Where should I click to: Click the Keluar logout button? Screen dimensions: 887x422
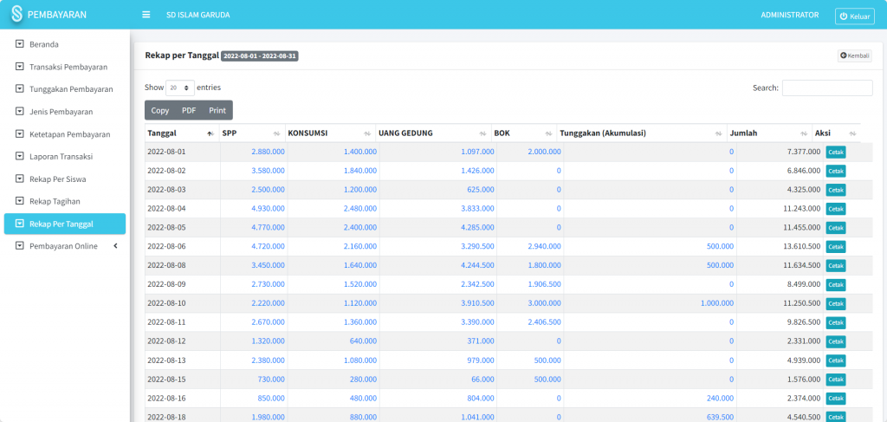click(854, 16)
